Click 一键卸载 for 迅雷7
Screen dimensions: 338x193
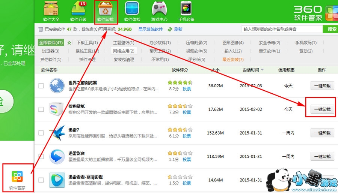[x=322, y=133]
